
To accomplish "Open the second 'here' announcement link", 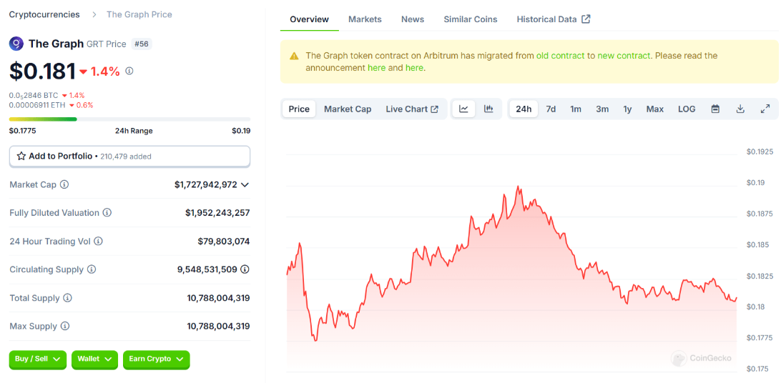I will (414, 68).
